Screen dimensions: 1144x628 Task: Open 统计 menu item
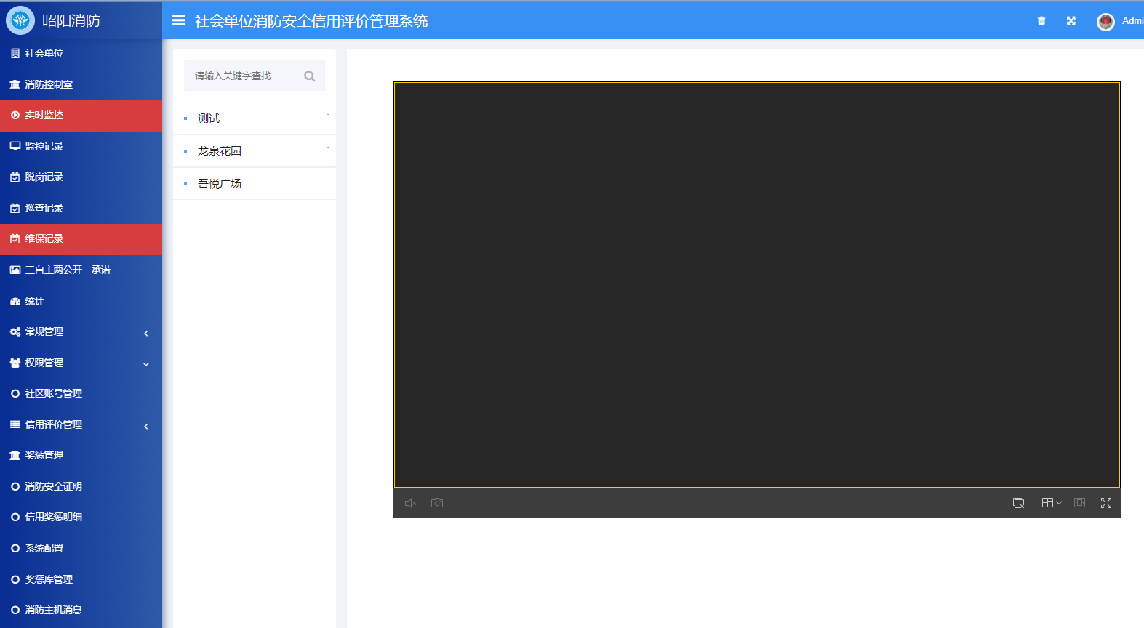tap(81, 301)
